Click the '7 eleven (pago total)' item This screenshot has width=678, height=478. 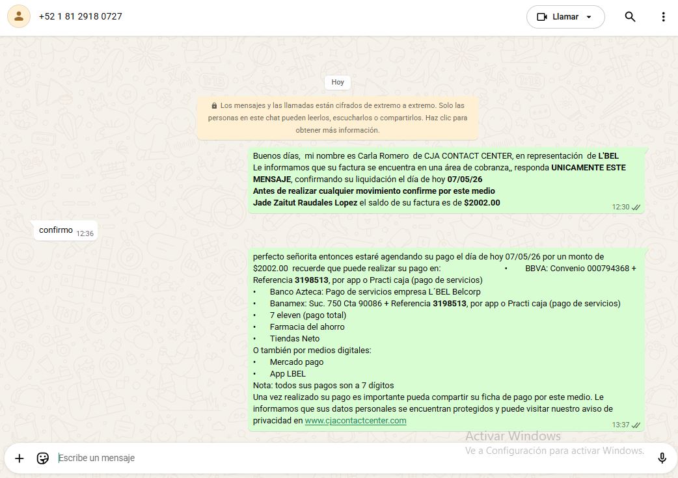(308, 315)
